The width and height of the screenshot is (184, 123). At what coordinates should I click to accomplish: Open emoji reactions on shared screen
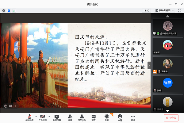6,106
